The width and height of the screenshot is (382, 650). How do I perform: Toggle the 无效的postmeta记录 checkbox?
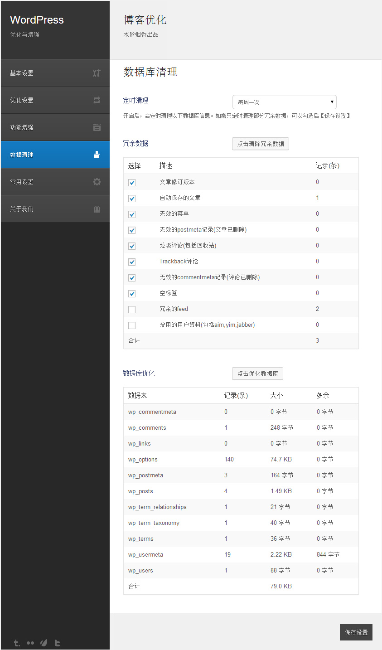[132, 230]
